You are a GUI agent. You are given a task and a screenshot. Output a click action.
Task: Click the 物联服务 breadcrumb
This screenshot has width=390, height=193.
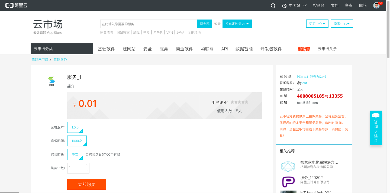(60, 60)
